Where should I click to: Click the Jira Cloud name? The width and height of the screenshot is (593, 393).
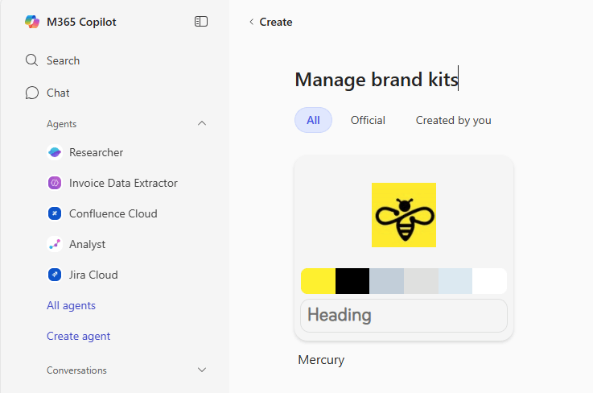93,275
